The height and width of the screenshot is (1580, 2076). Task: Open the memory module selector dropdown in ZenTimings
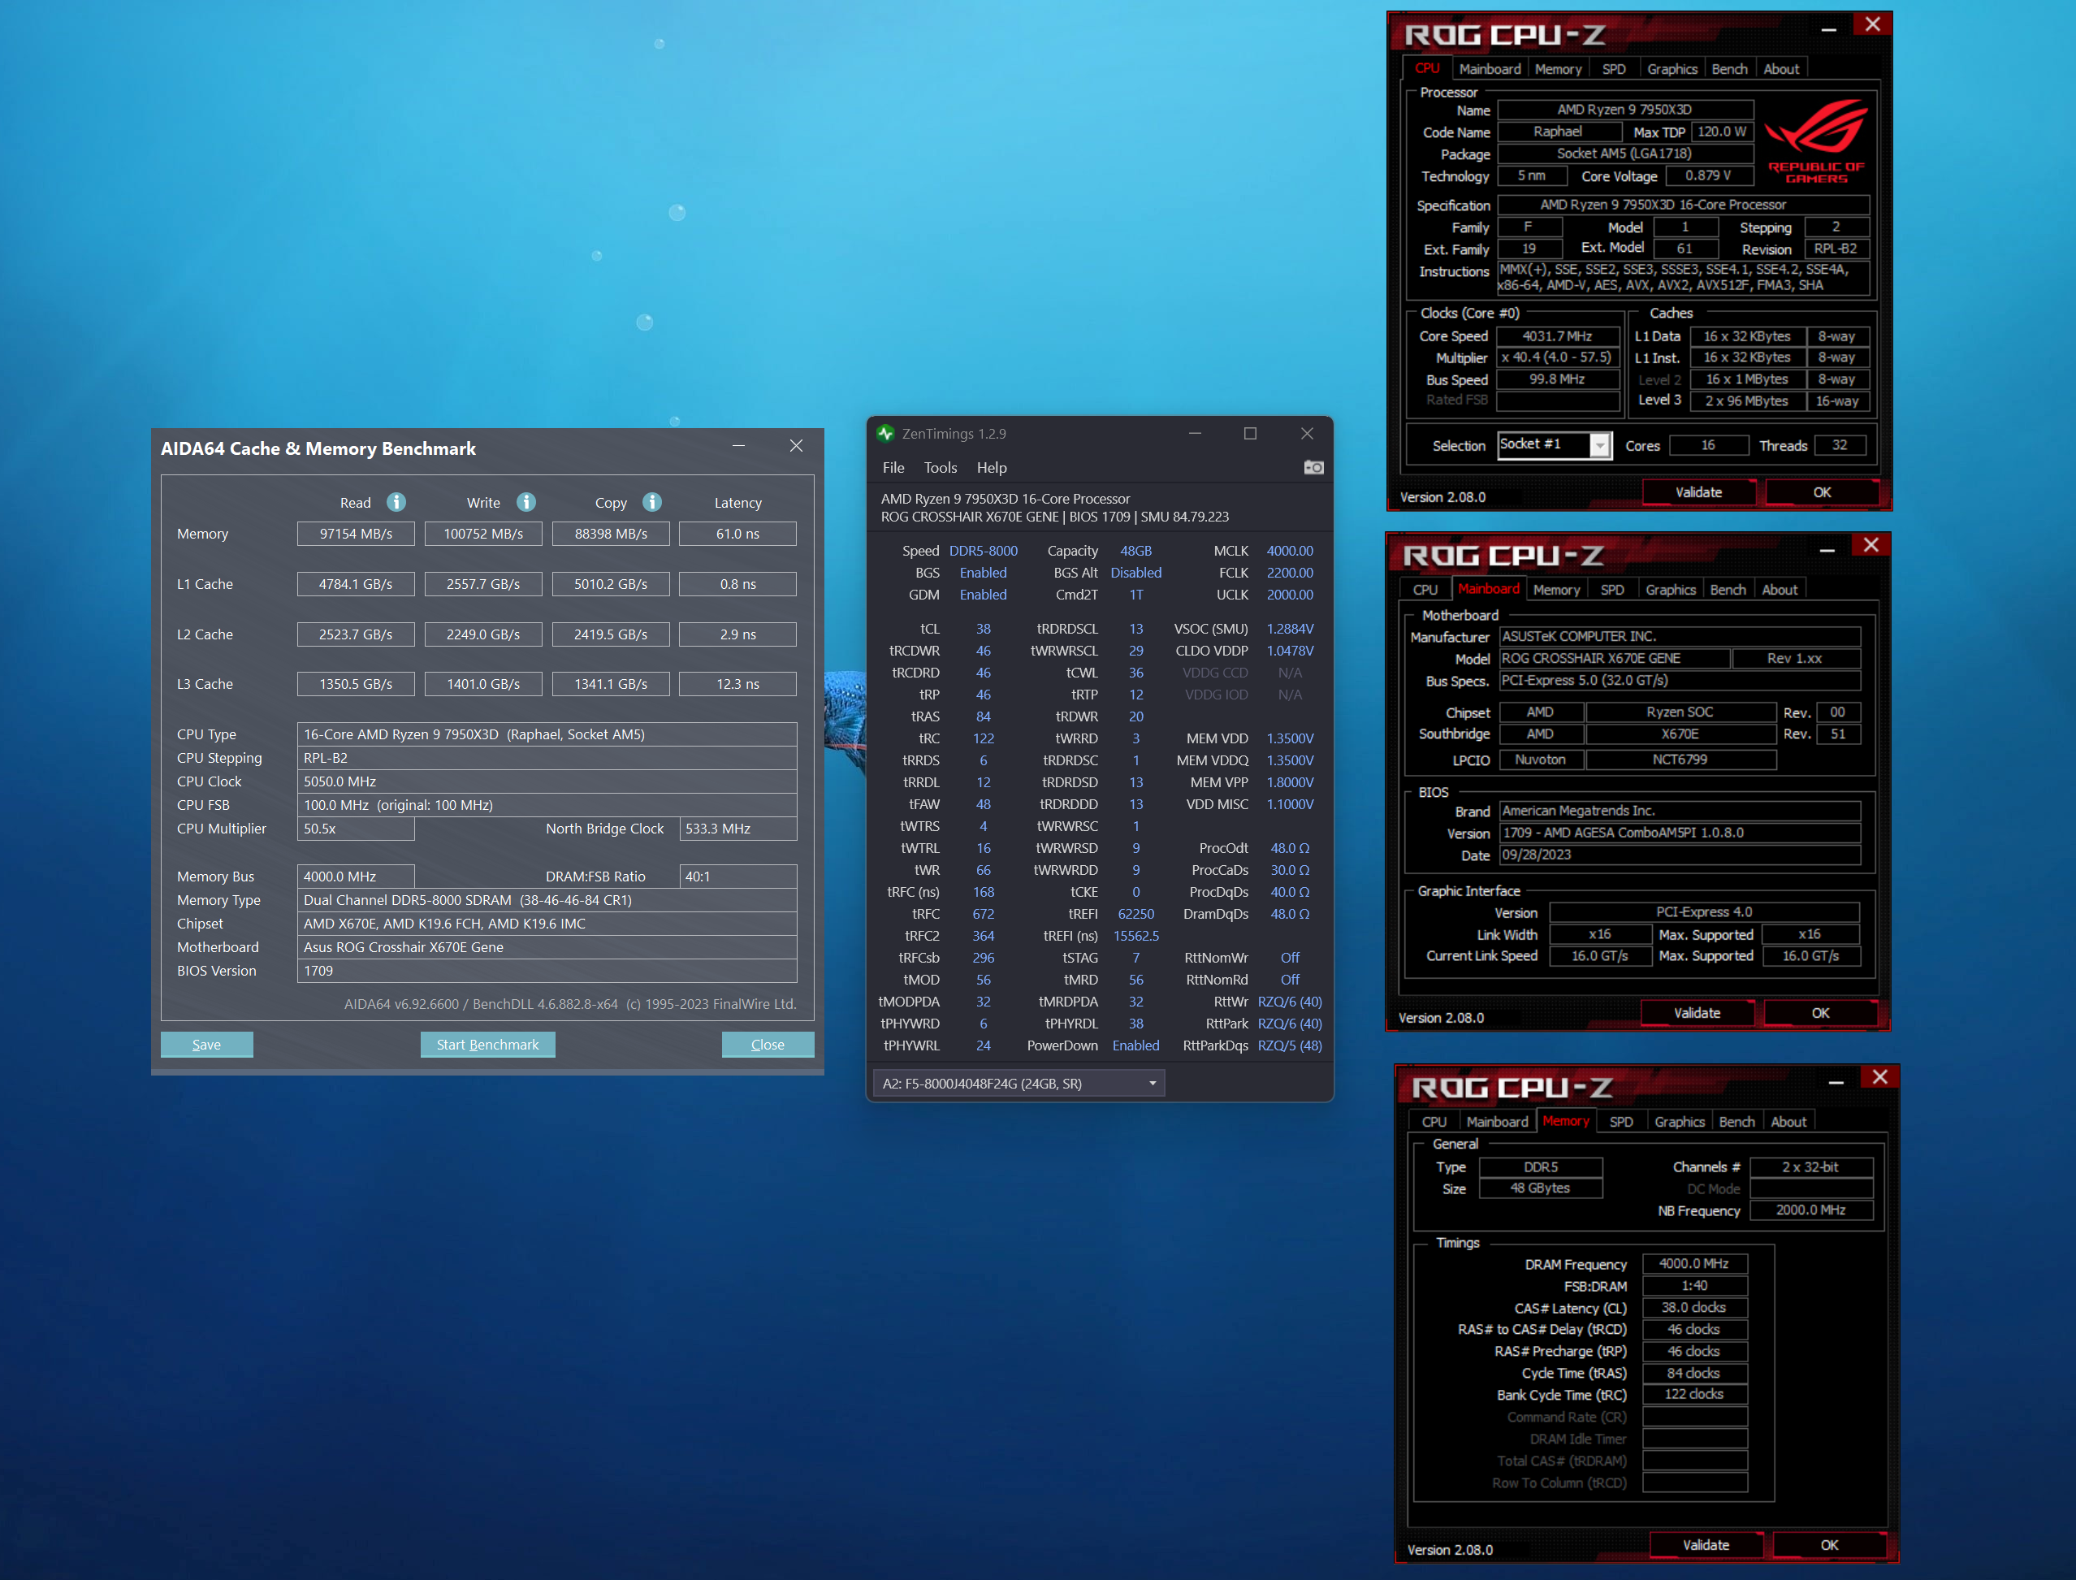pyautogui.click(x=1019, y=1084)
